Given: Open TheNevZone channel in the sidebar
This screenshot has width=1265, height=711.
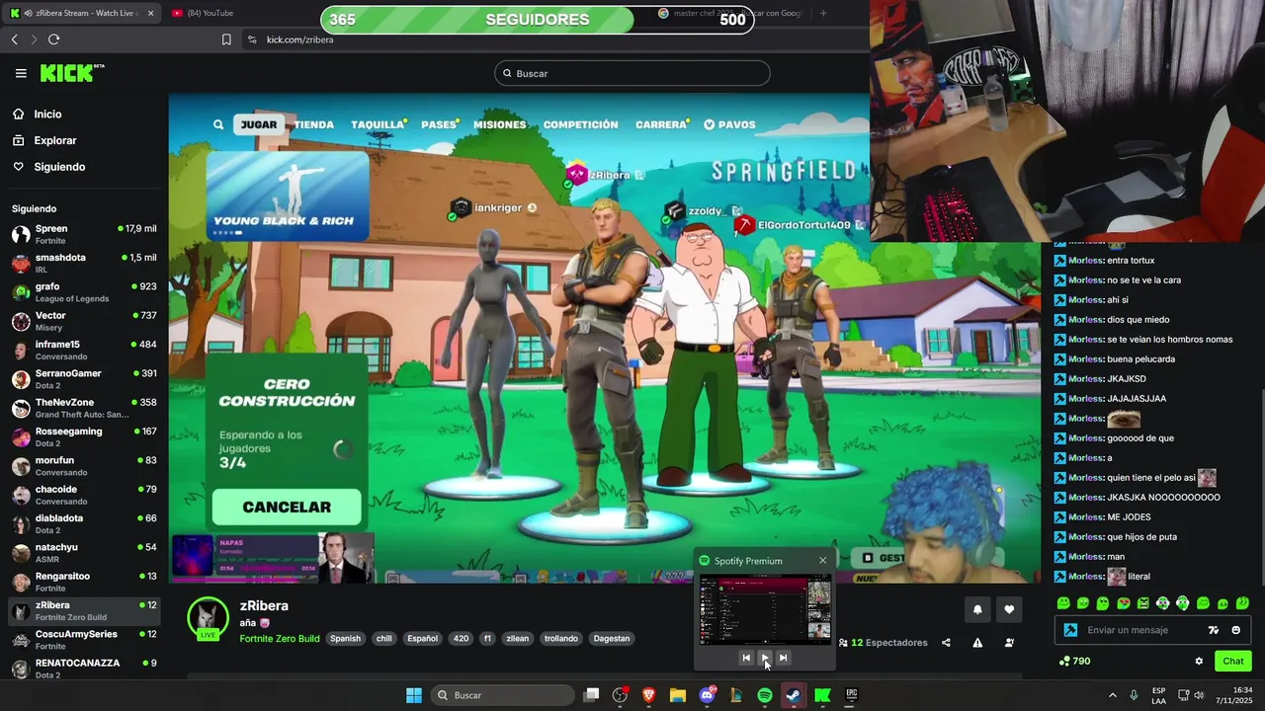Looking at the screenshot, I should [84, 408].
